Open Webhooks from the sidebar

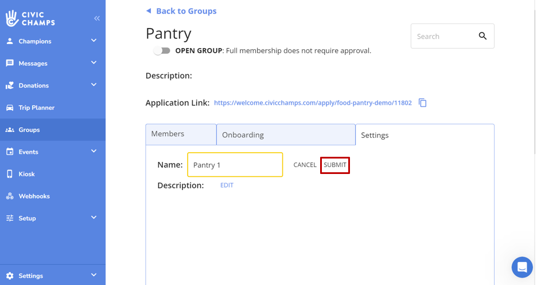click(34, 196)
